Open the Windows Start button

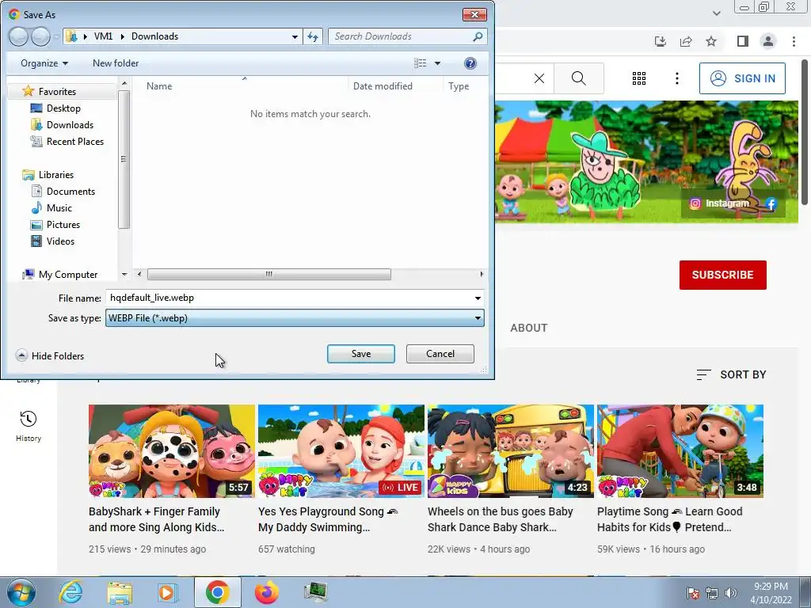point(21,592)
